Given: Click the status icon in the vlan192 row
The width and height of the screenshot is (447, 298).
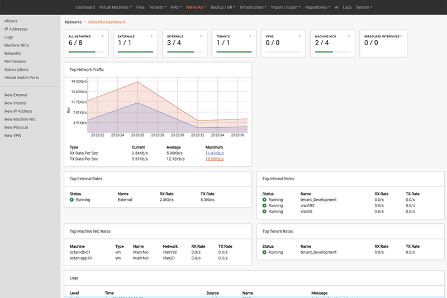Looking at the screenshot, I should pyautogui.click(x=264, y=206).
